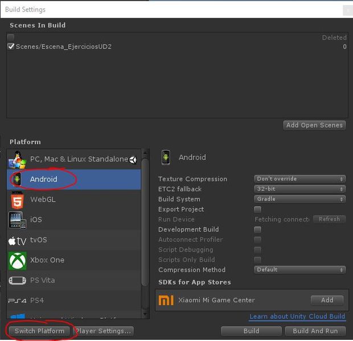Toggle the Script Debugging checkbox
This screenshot has height=341, width=353.
tap(257, 249)
